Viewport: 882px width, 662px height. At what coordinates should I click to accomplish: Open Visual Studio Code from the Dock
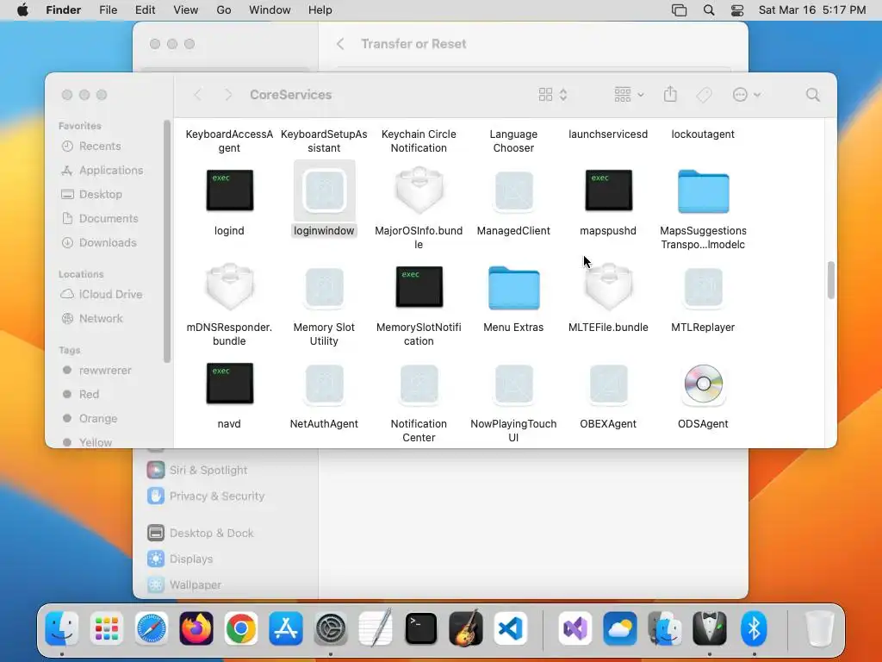(511, 628)
